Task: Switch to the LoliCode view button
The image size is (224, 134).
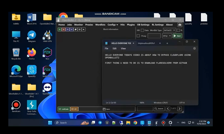Action: [64, 109]
